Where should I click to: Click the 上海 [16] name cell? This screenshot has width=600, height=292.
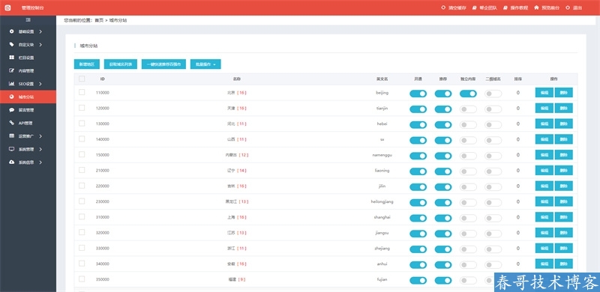pyautogui.click(x=237, y=217)
